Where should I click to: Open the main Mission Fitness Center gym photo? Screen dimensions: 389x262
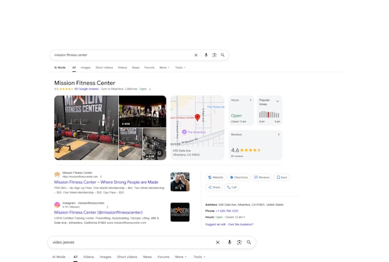coord(86,127)
